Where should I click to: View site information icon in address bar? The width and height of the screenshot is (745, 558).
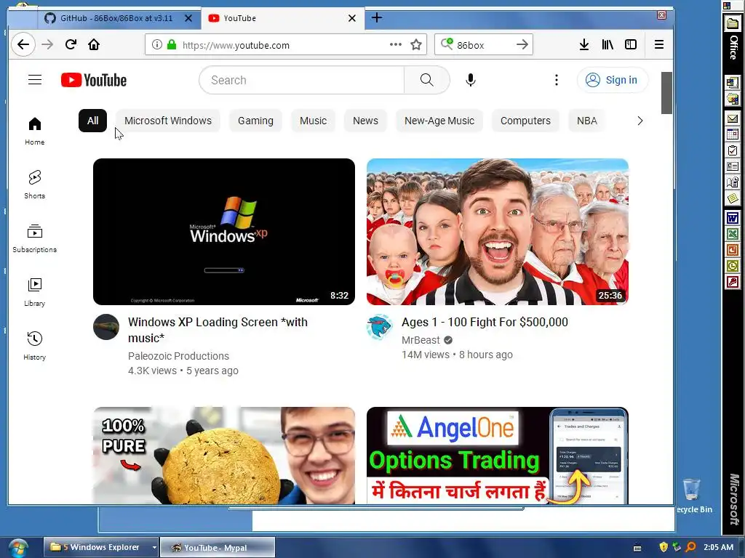156,44
